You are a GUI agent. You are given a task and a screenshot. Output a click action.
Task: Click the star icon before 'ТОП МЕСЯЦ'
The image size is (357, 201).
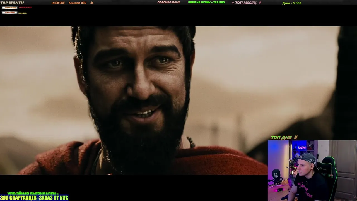click(233, 3)
